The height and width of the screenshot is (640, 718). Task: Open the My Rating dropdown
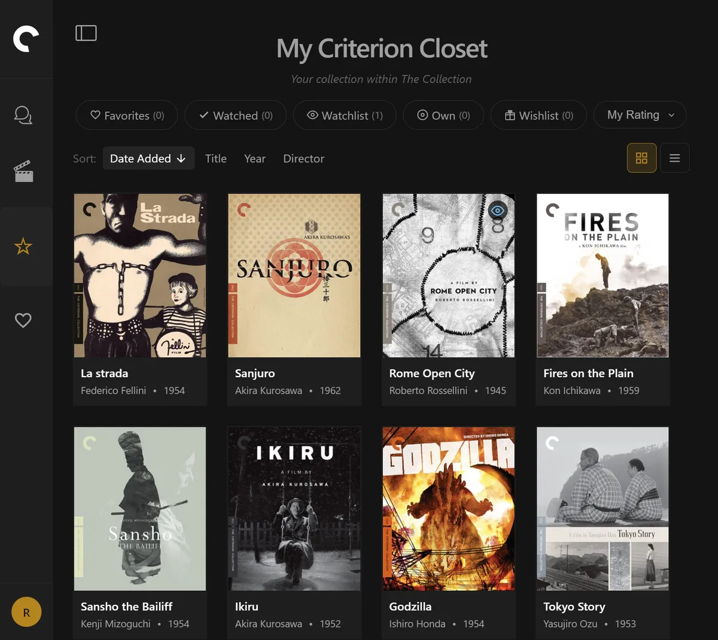640,115
